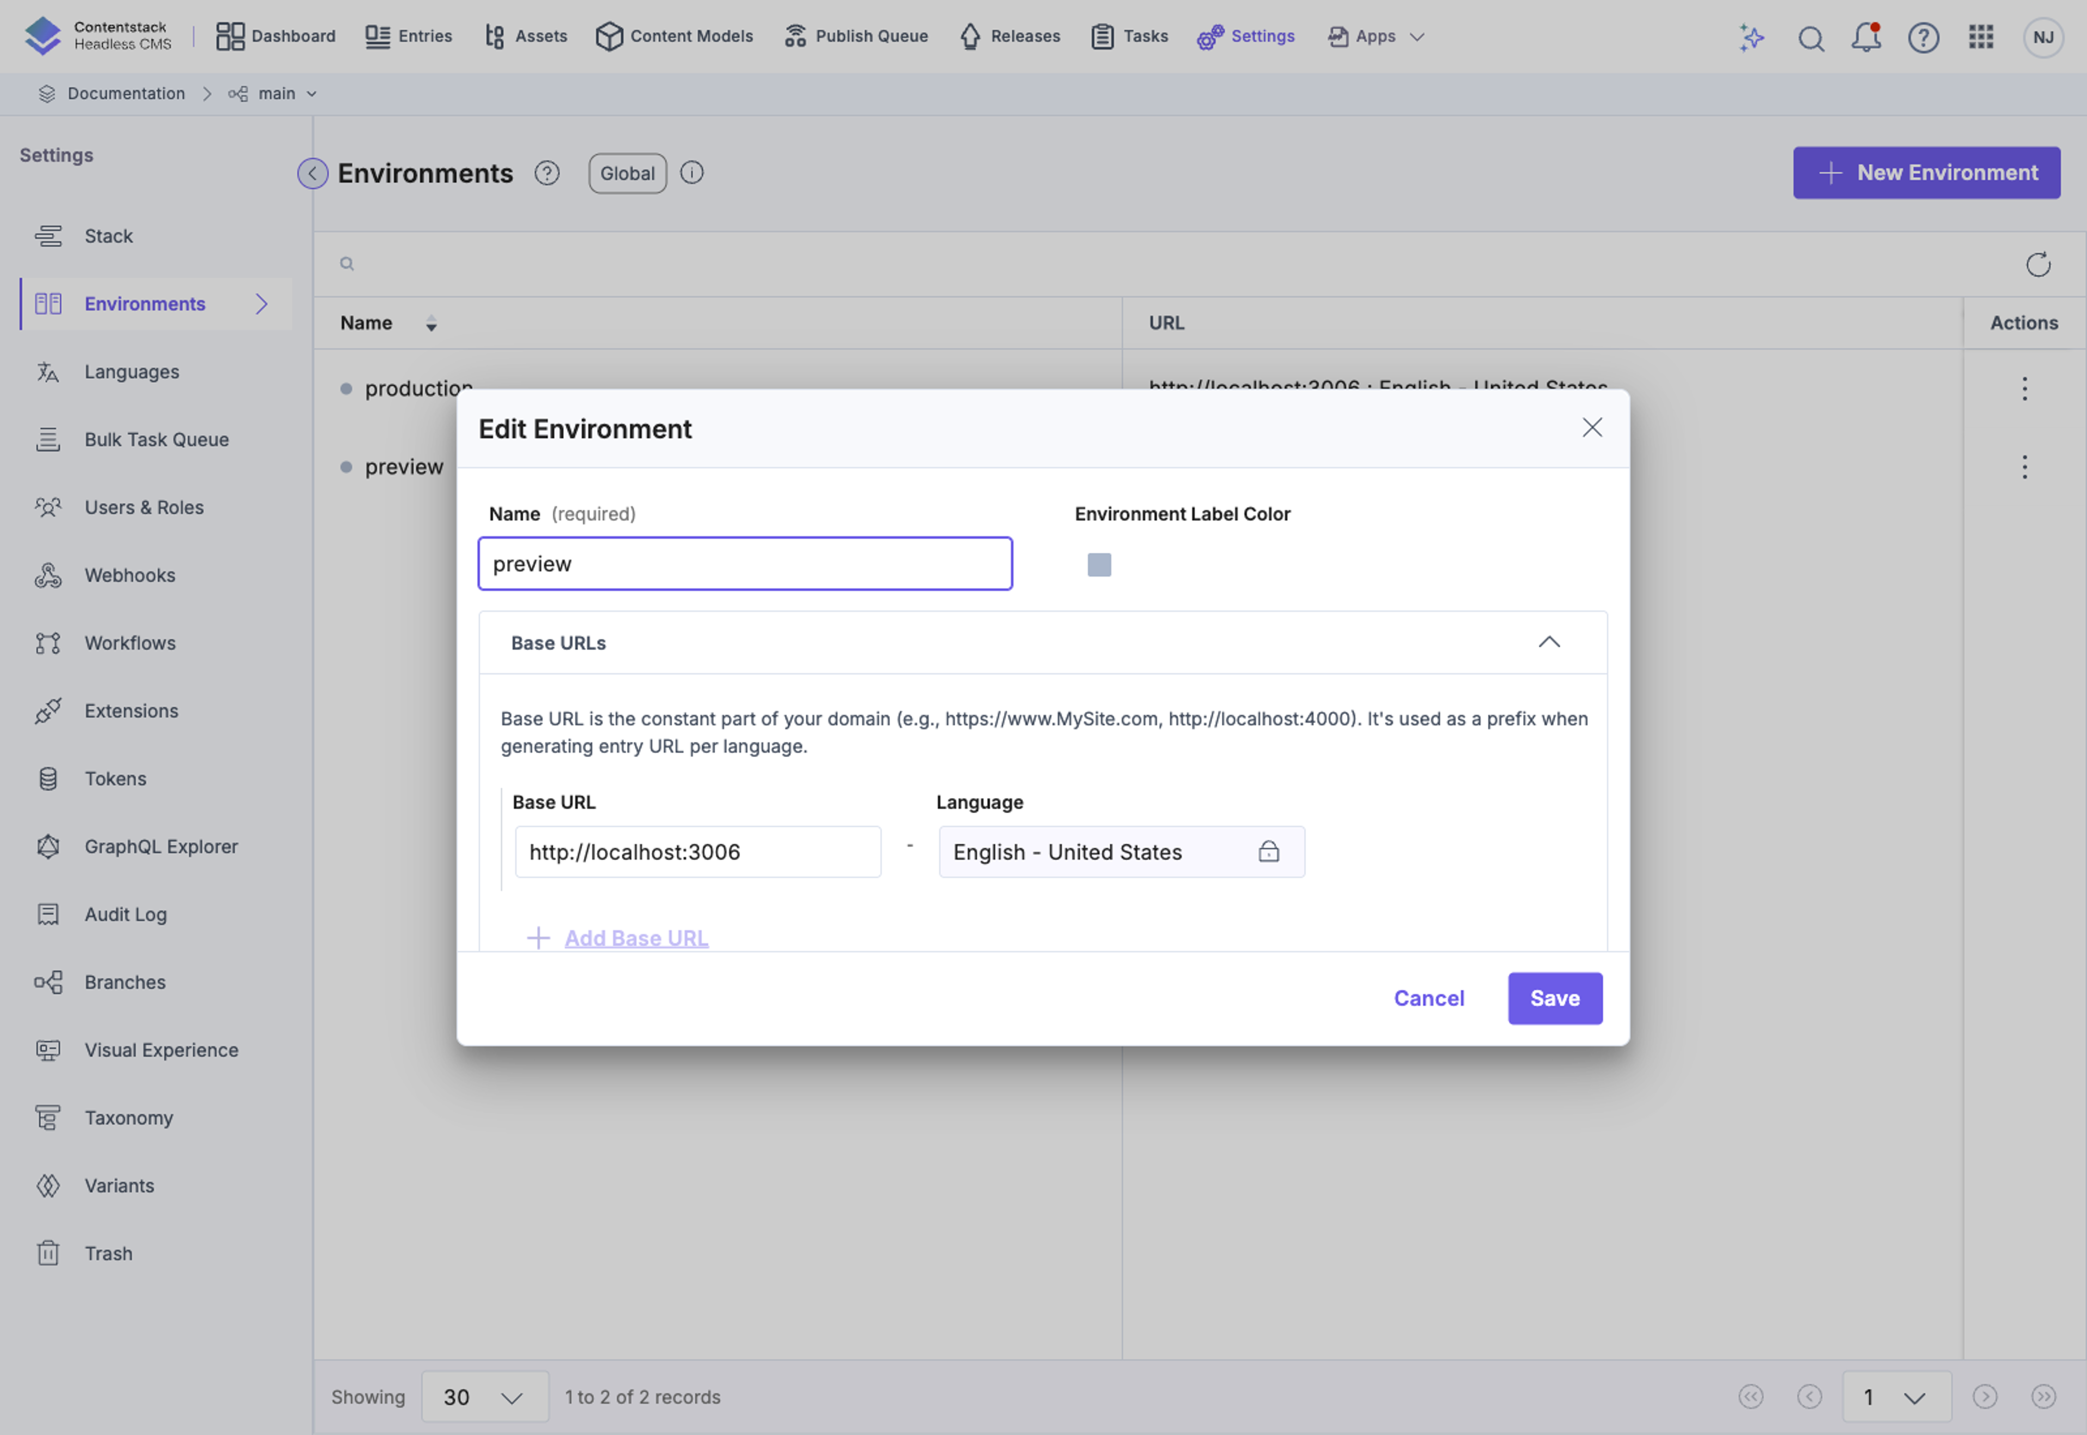Open actions menu for the preview row

[x=2024, y=466]
